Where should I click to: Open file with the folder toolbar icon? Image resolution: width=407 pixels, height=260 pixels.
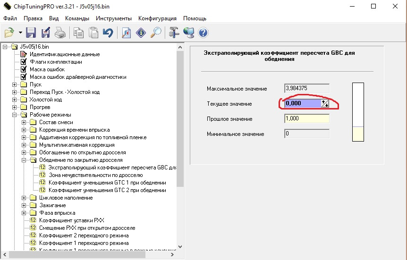[x=9, y=33]
